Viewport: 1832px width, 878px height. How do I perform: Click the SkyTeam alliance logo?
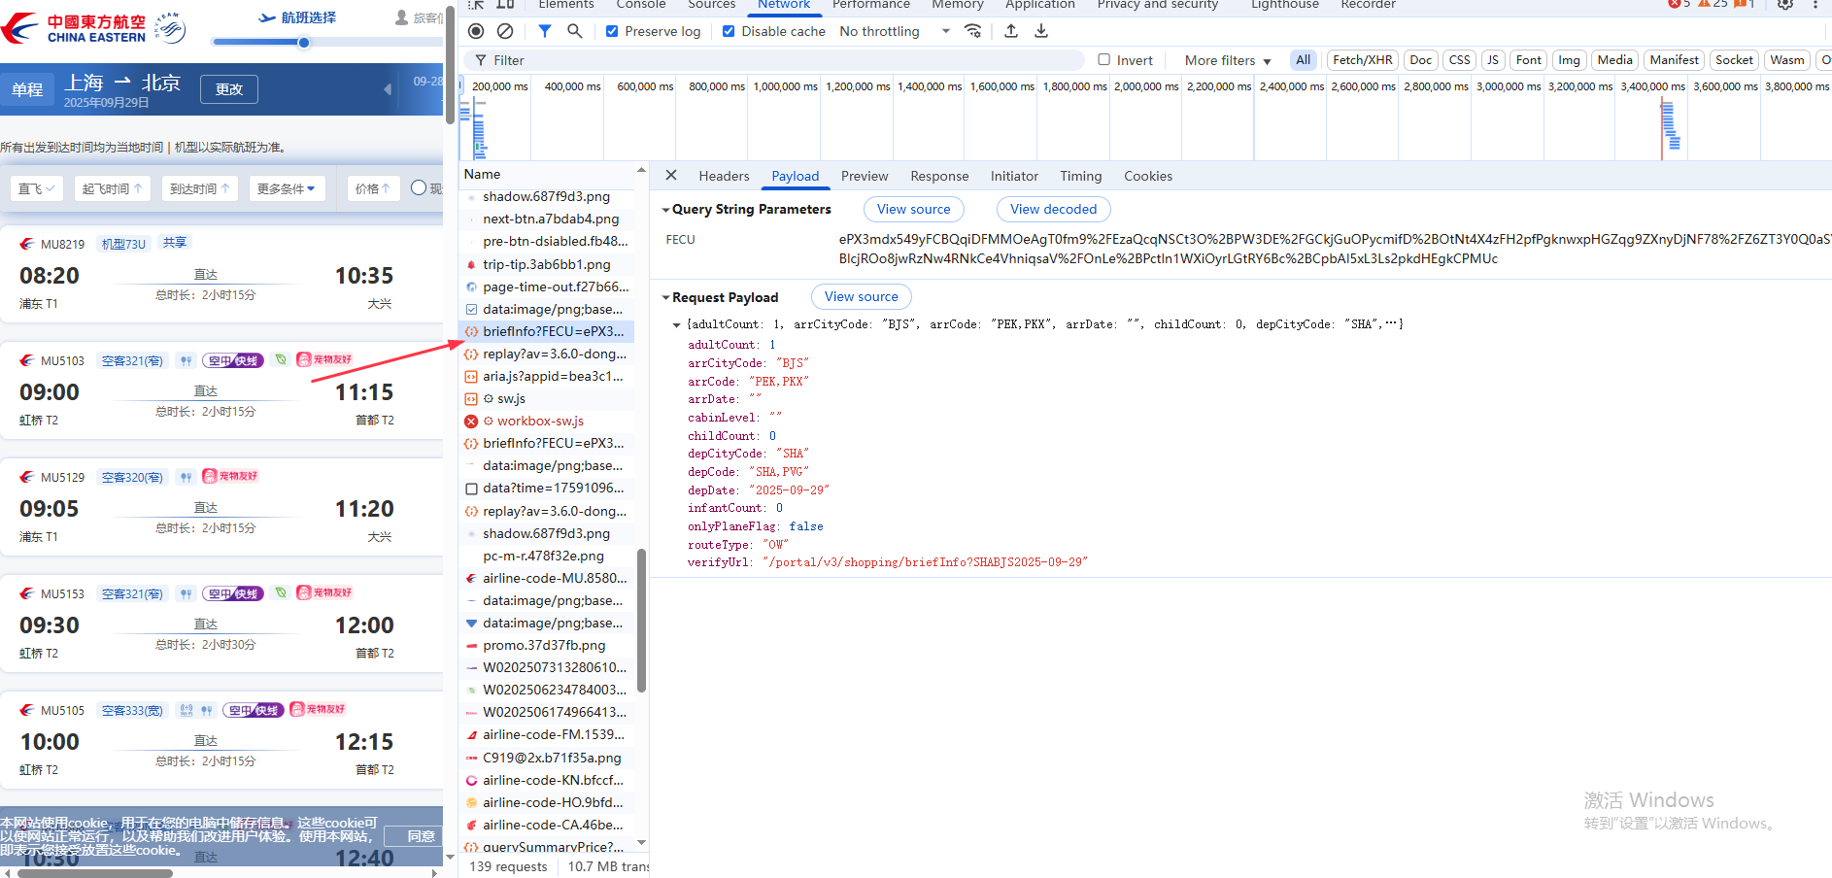(x=170, y=28)
